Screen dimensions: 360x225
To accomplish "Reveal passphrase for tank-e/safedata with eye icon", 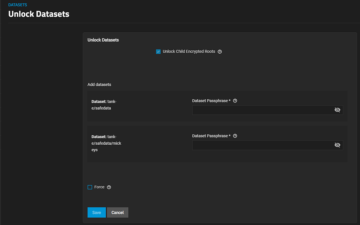I will tap(337, 110).
